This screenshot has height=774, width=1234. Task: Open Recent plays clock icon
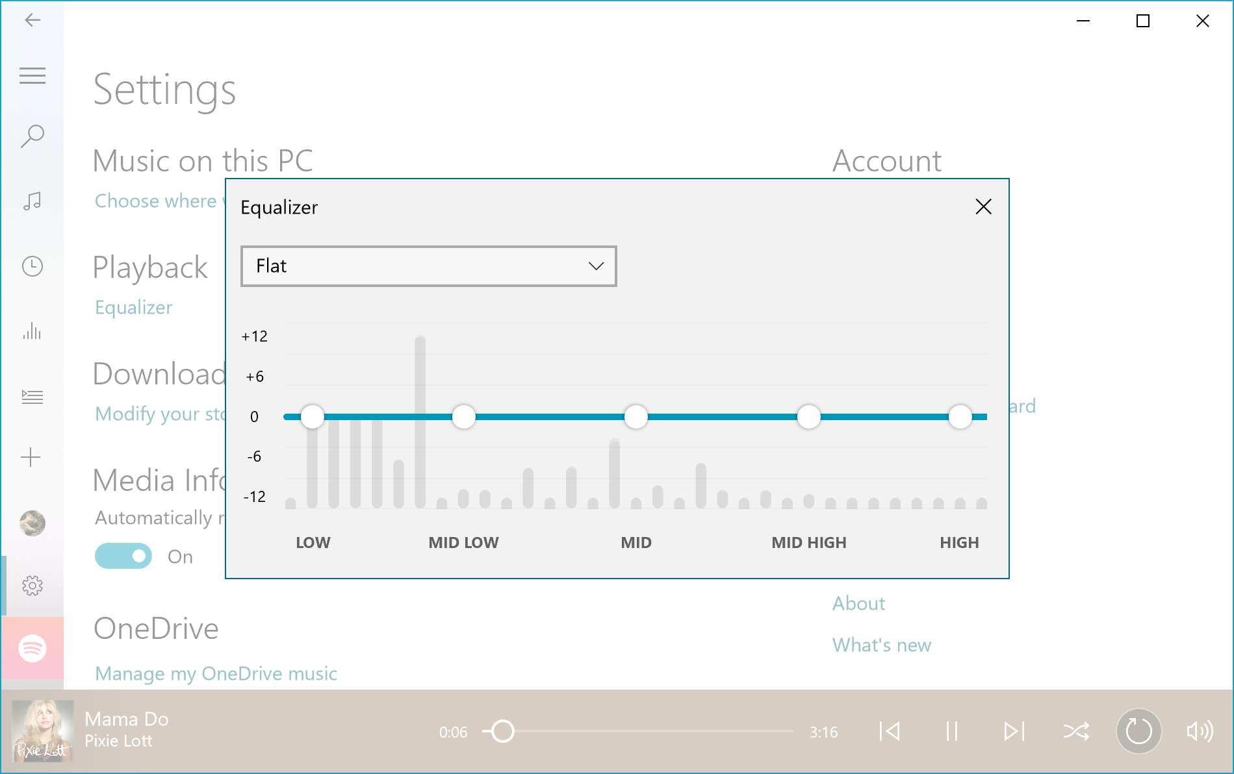[x=32, y=266]
